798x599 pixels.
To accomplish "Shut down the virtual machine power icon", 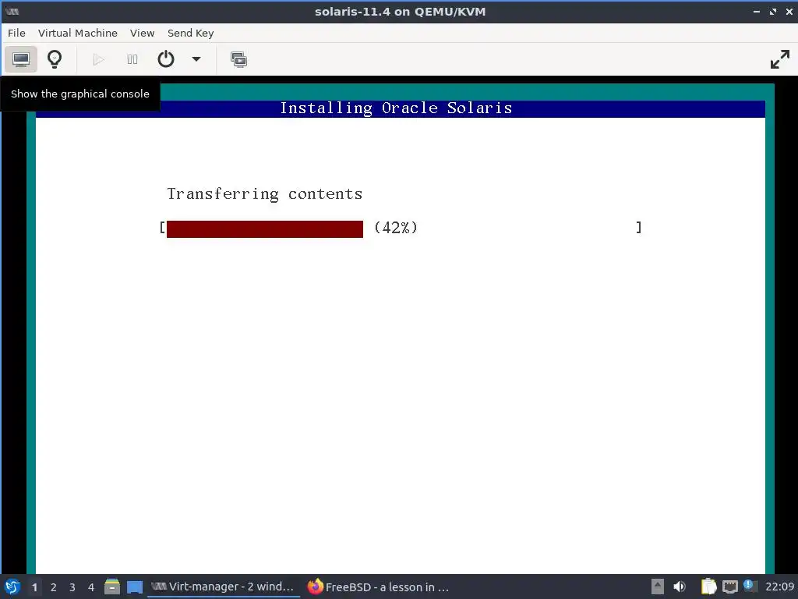I will pyautogui.click(x=166, y=59).
